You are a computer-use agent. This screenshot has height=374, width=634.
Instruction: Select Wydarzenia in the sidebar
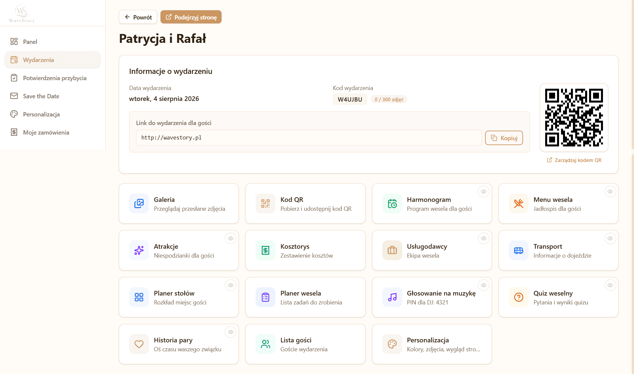click(53, 60)
